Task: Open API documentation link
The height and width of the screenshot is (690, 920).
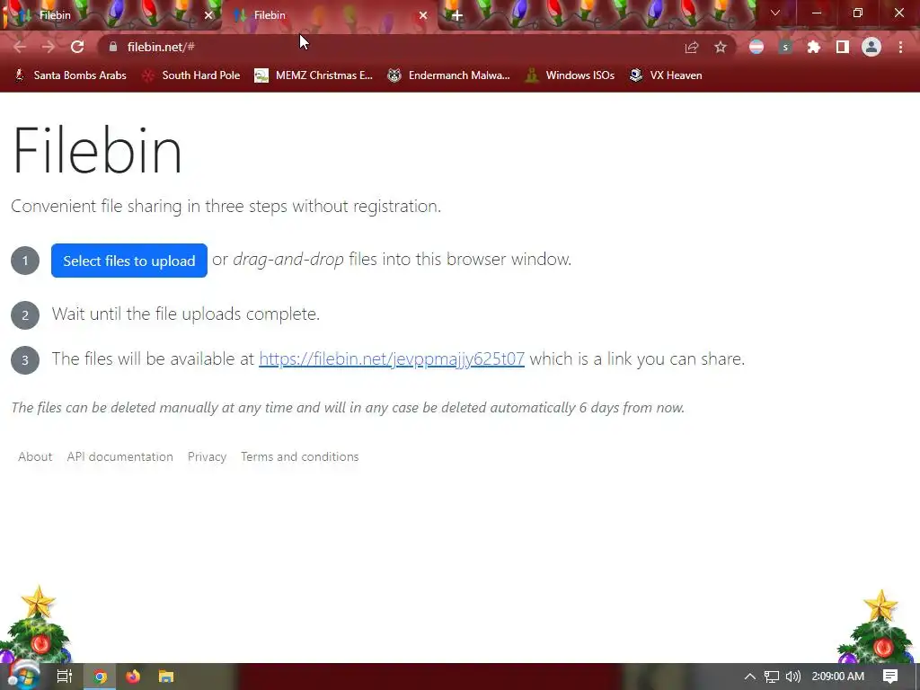Action: pos(119,456)
